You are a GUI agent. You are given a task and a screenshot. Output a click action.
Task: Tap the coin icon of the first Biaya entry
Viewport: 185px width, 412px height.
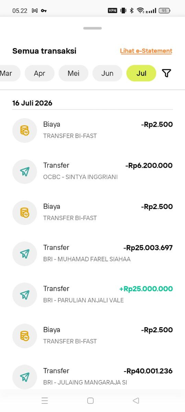pyautogui.click(x=24, y=130)
